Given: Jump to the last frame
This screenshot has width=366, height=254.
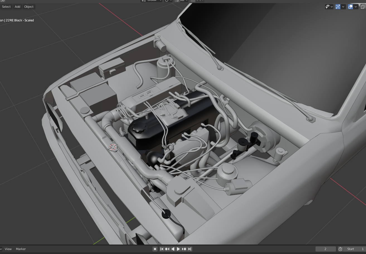Looking at the screenshot, I should pyautogui.click(x=190, y=249).
